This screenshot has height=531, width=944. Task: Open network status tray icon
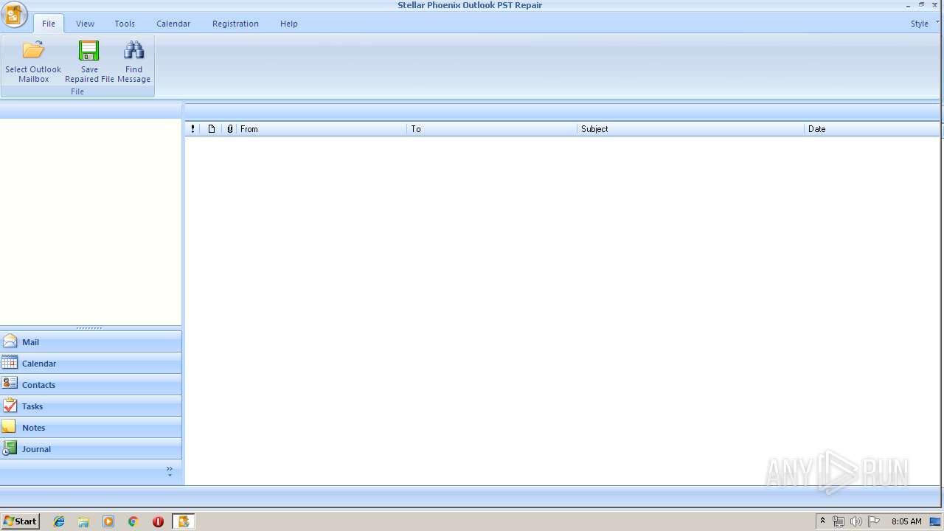(x=839, y=521)
